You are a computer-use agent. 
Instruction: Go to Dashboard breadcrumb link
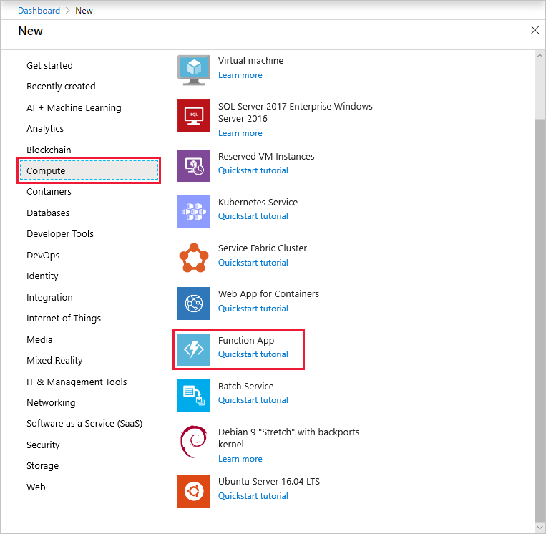tap(39, 11)
